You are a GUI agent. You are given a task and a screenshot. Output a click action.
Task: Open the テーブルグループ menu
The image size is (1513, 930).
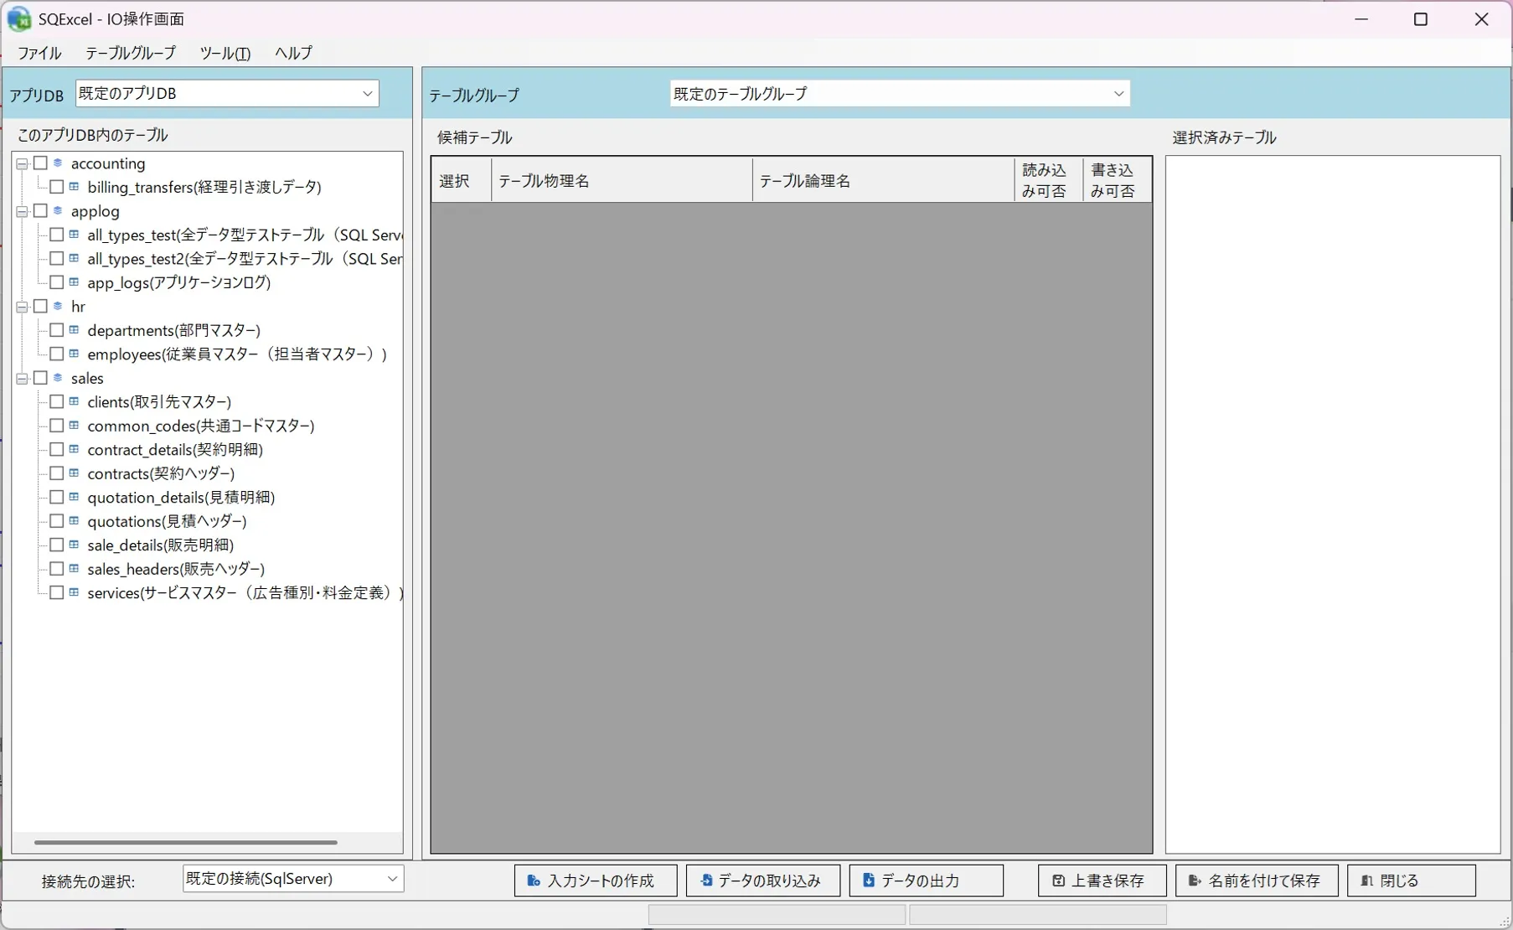click(131, 53)
